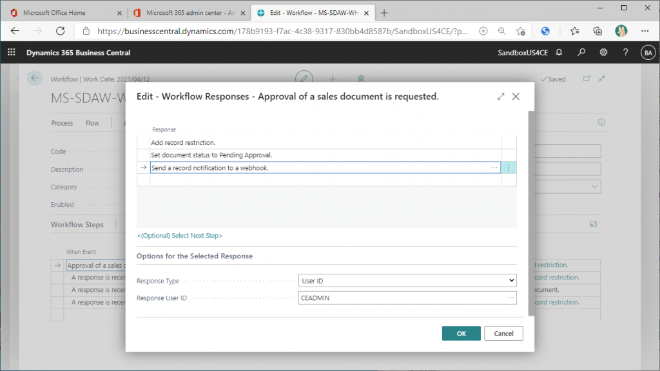Screen dimensions: 660x371
Task: Open browser zoom out control
Action: pos(501,31)
